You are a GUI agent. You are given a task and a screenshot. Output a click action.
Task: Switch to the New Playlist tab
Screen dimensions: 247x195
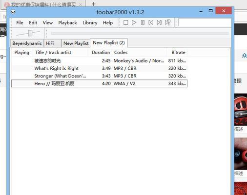click(76, 43)
